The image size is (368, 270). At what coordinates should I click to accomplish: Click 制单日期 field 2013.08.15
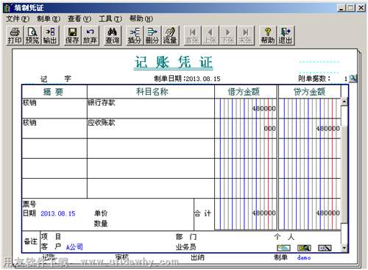point(203,79)
